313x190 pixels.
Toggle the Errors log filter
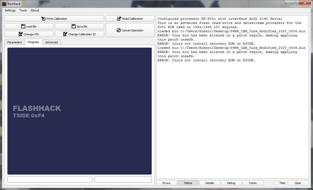click(x=166, y=183)
